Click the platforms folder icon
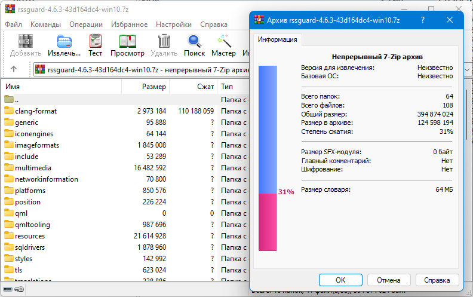The height and width of the screenshot is (297, 473). point(9,190)
